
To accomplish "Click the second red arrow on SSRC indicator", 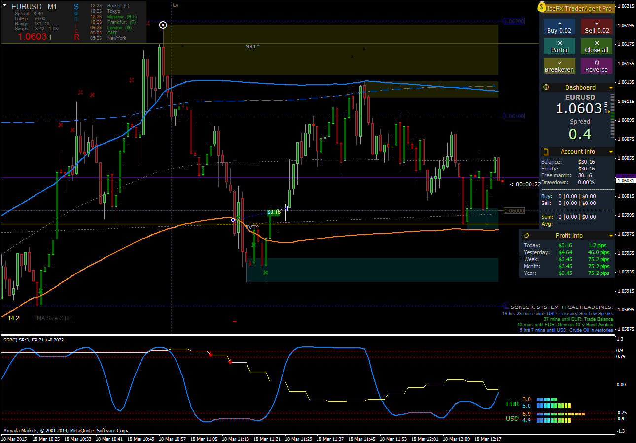I will (230, 362).
